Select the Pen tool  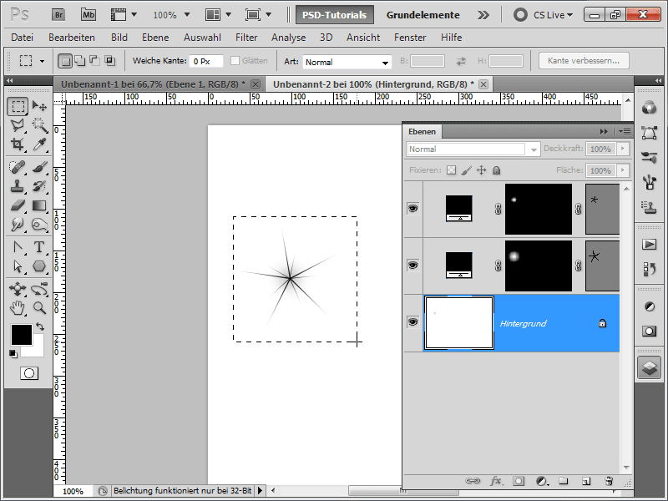(18, 247)
